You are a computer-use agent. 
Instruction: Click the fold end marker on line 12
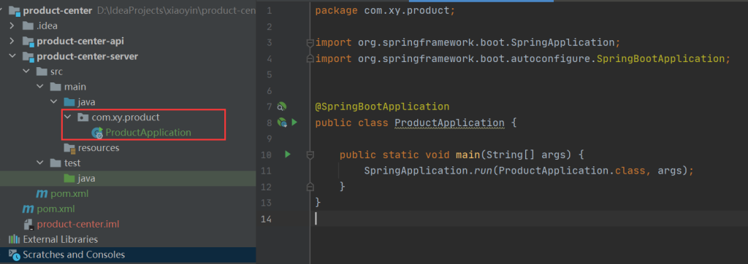point(310,186)
